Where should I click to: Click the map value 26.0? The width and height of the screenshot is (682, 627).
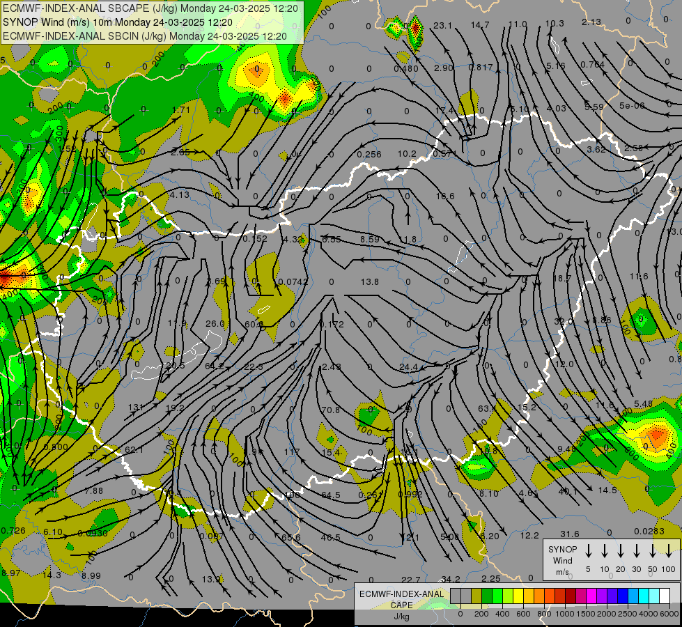coord(215,324)
